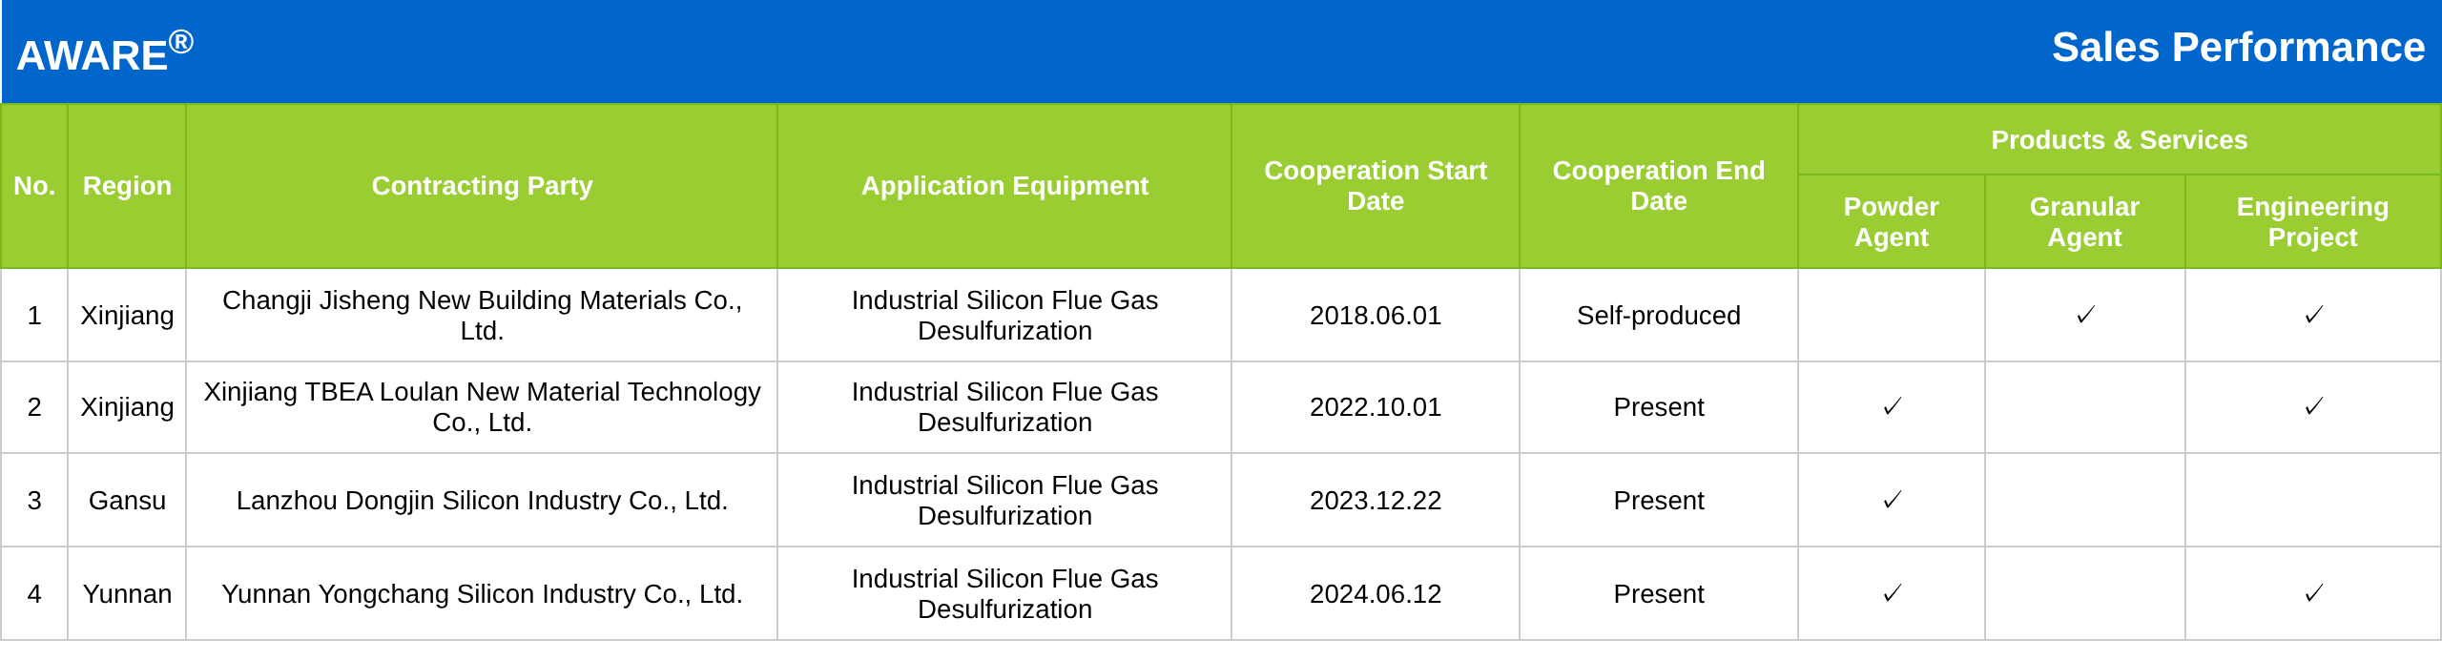Click the Powder Agent subheader

click(1892, 221)
